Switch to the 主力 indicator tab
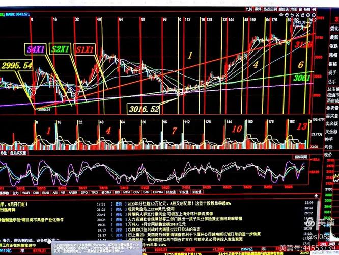The image size is (339, 255). click(x=16, y=193)
